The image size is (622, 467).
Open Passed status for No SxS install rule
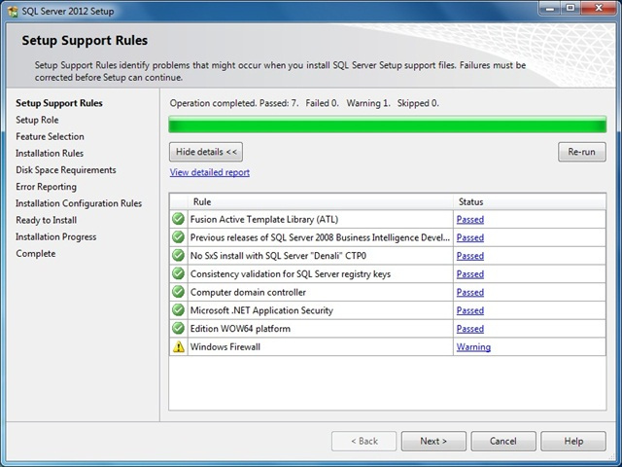point(470,256)
